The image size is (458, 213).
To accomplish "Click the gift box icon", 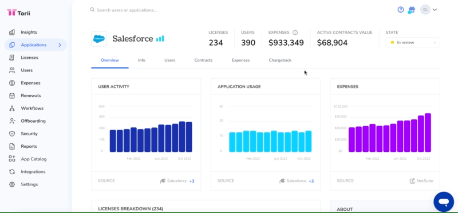I will pyautogui.click(x=412, y=10).
